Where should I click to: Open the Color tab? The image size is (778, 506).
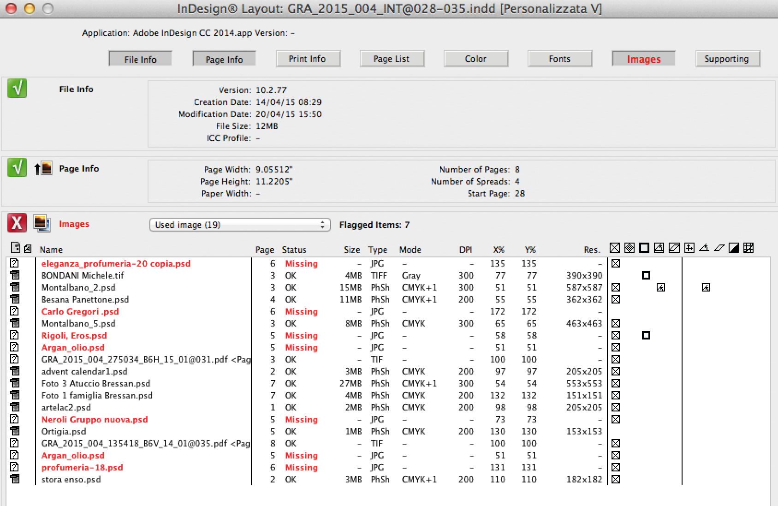(475, 59)
